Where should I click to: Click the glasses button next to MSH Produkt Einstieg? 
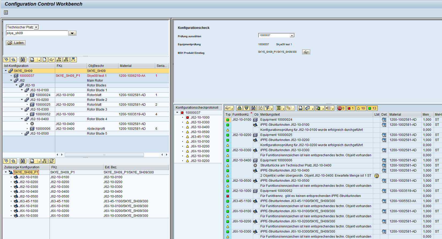tap(306, 52)
